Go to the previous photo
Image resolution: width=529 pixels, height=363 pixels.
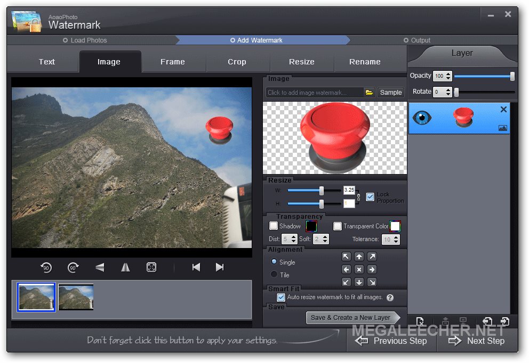[x=196, y=267]
